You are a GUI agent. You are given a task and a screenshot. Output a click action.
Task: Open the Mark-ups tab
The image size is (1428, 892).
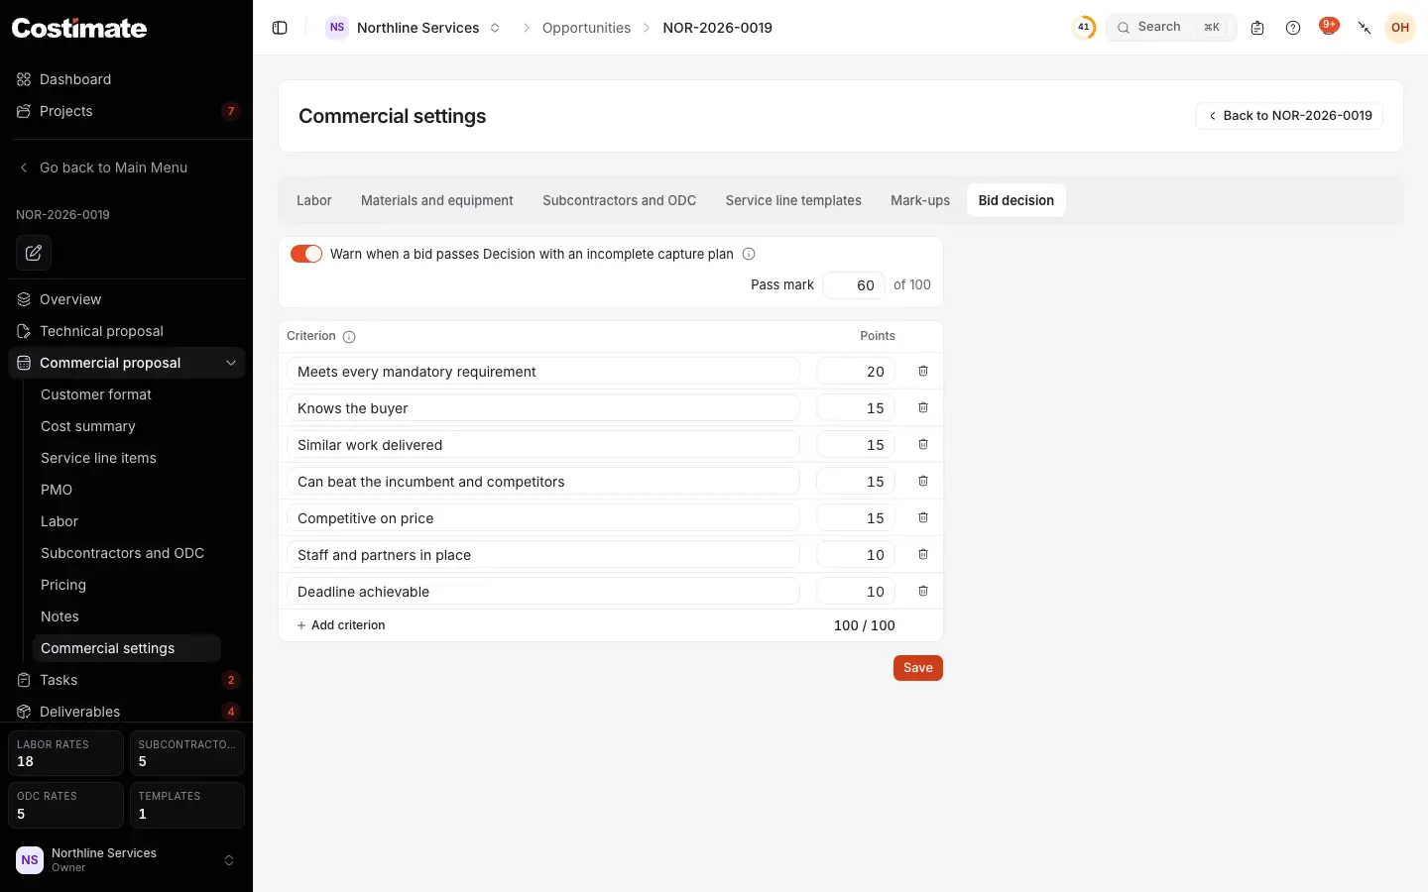point(920,200)
